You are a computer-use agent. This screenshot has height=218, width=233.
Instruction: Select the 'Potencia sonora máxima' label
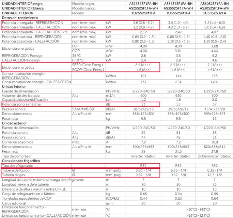coord(21,104)
